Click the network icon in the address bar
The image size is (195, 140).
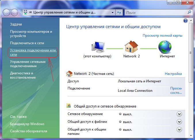click(x=26, y=12)
